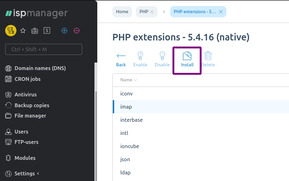This screenshot has width=289, height=181.
Task: Open CRON jobs section
Action: point(27,79)
